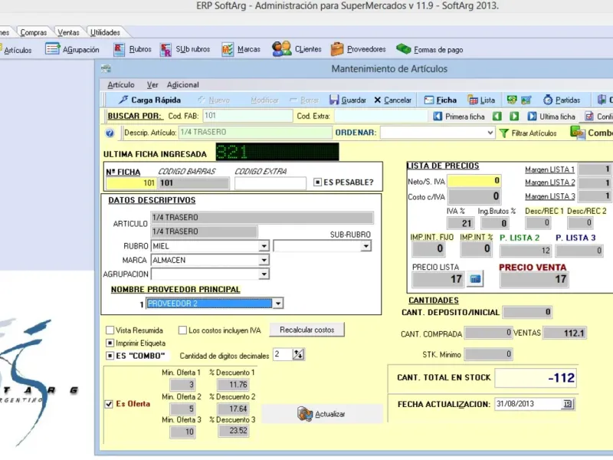Go to Ultima ficha arrow icon

tap(532, 117)
